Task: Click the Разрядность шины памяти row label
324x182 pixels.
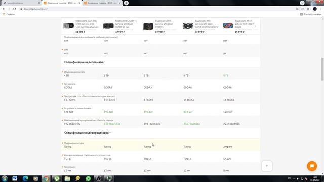Action: [77, 108]
